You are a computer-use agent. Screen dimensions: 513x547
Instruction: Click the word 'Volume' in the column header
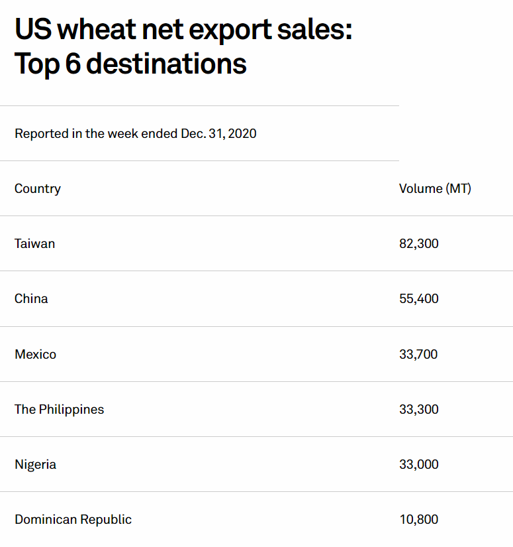click(x=421, y=188)
